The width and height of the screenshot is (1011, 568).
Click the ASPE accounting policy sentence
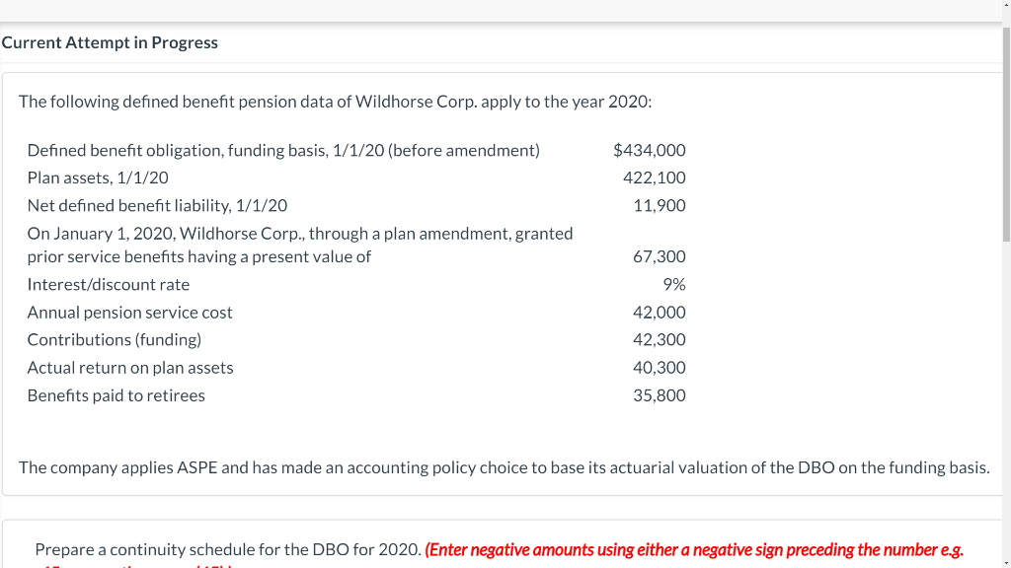[505, 467]
